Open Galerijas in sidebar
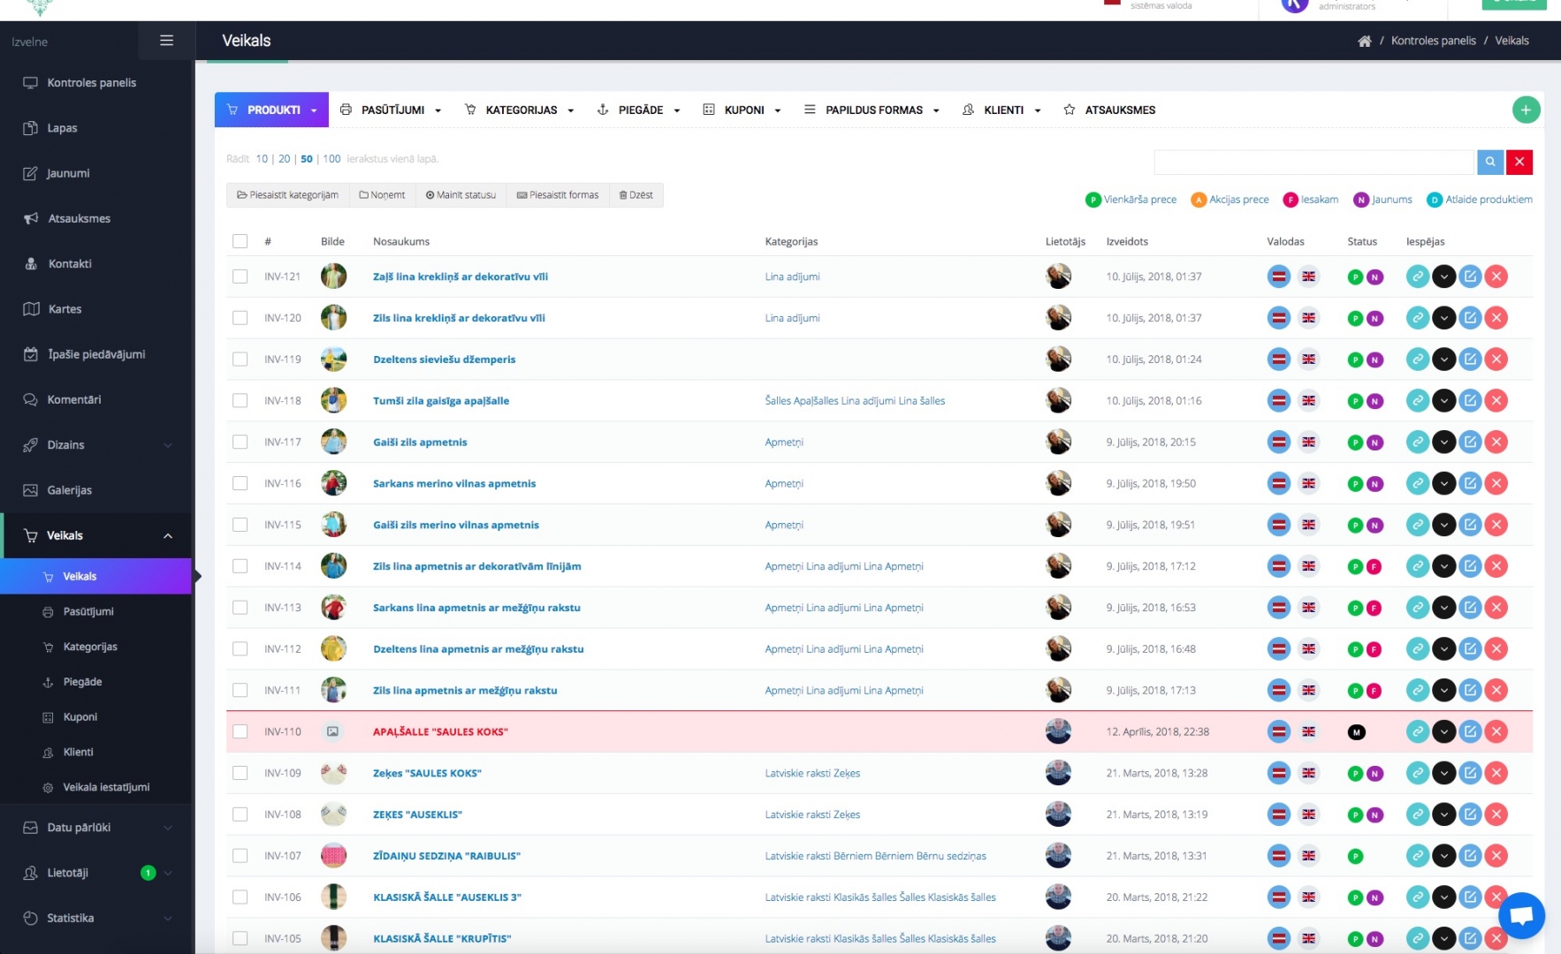The image size is (1561, 954). click(69, 490)
